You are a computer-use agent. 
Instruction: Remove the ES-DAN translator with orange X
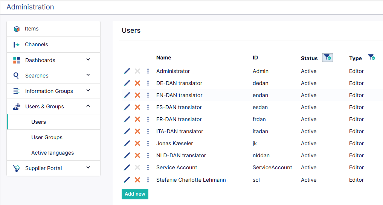(137, 107)
